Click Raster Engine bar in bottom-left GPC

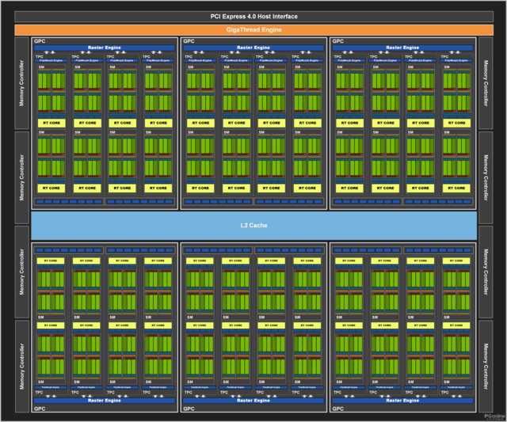tap(105, 401)
